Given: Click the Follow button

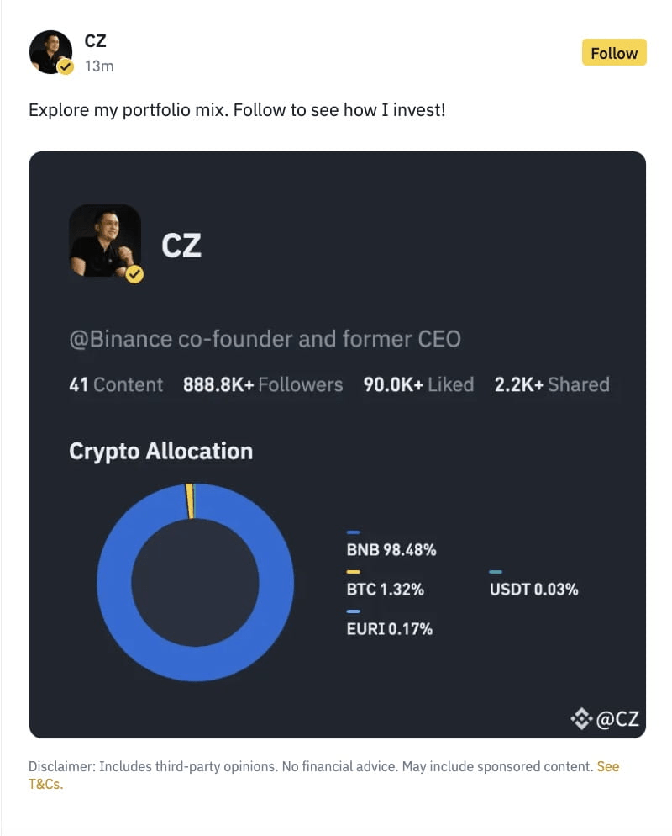Looking at the screenshot, I should (613, 52).
